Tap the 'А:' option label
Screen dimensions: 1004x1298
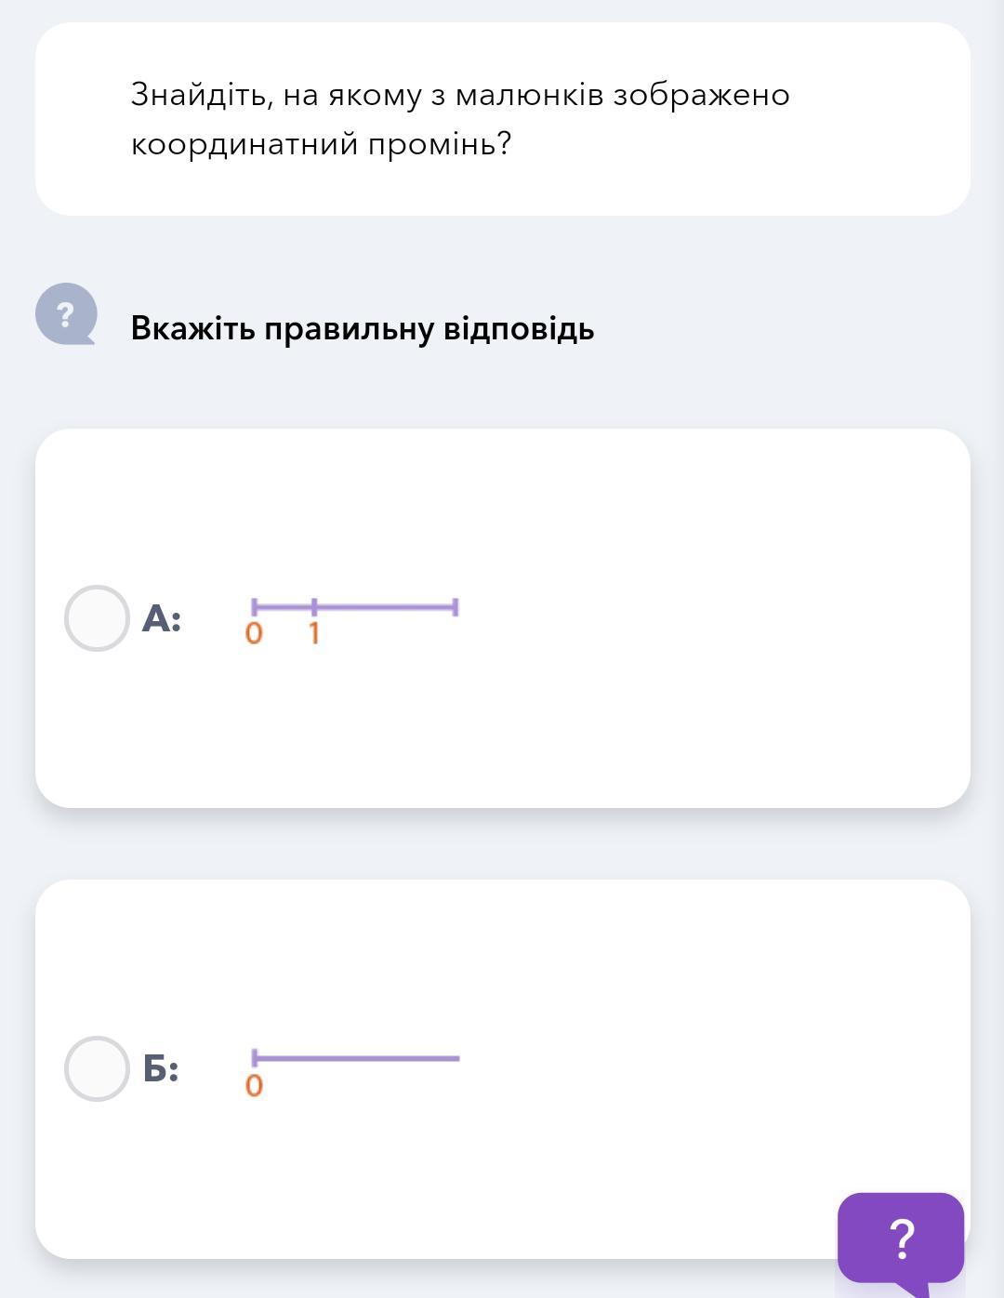pyautogui.click(x=162, y=619)
